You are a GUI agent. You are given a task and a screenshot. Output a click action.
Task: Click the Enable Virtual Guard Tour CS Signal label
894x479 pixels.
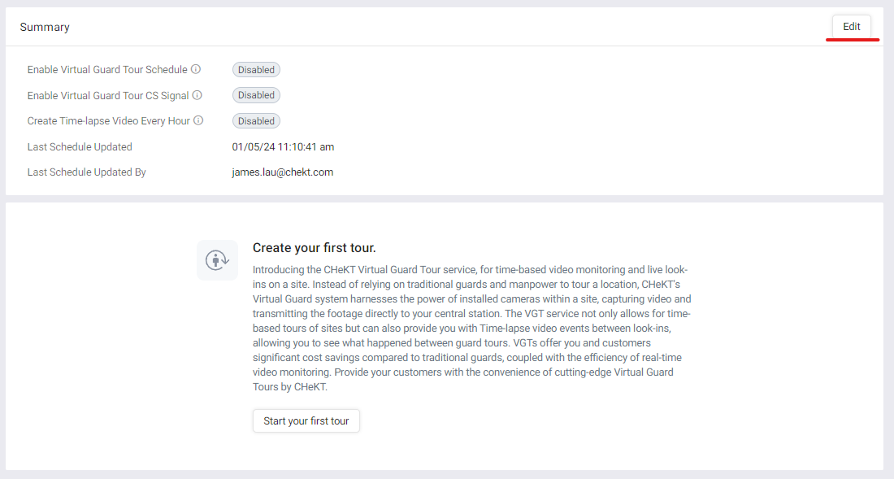point(108,95)
